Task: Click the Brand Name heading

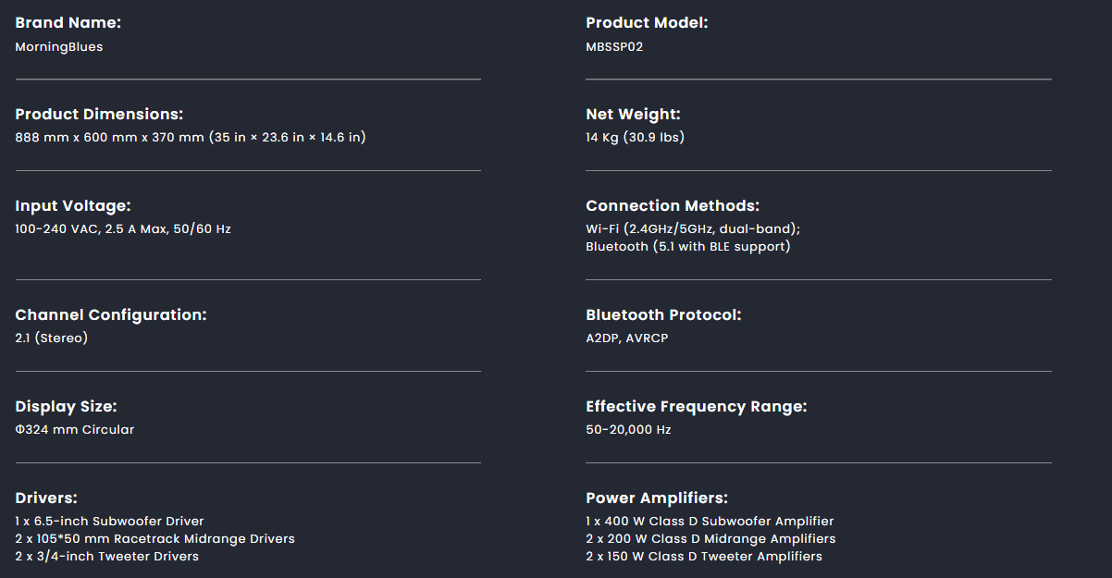Action: click(68, 22)
